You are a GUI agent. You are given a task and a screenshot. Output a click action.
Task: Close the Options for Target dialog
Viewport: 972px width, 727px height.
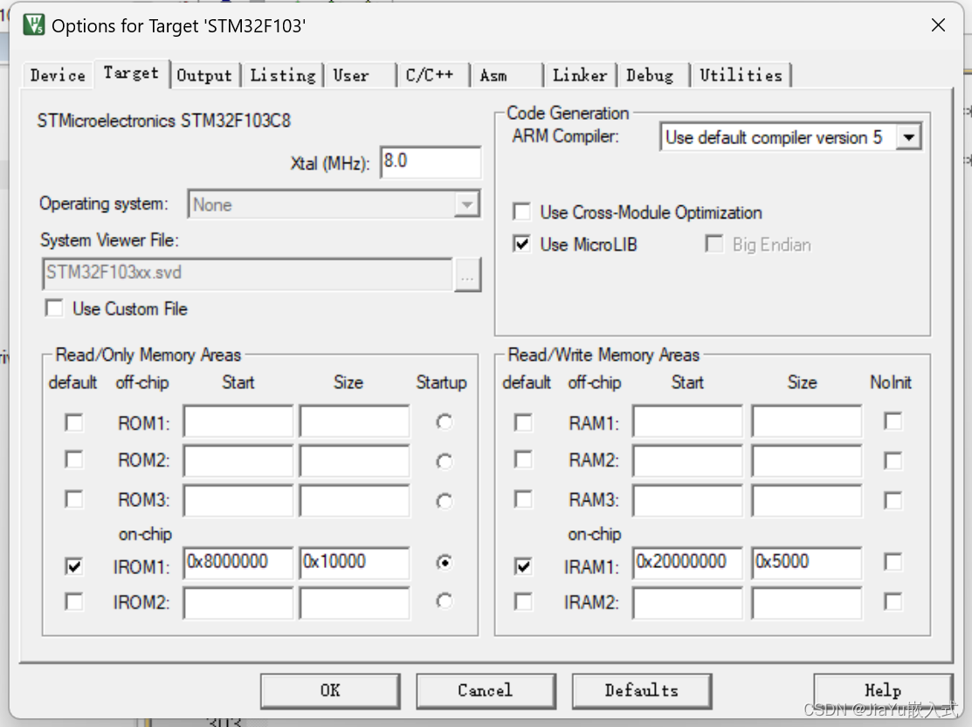click(938, 24)
